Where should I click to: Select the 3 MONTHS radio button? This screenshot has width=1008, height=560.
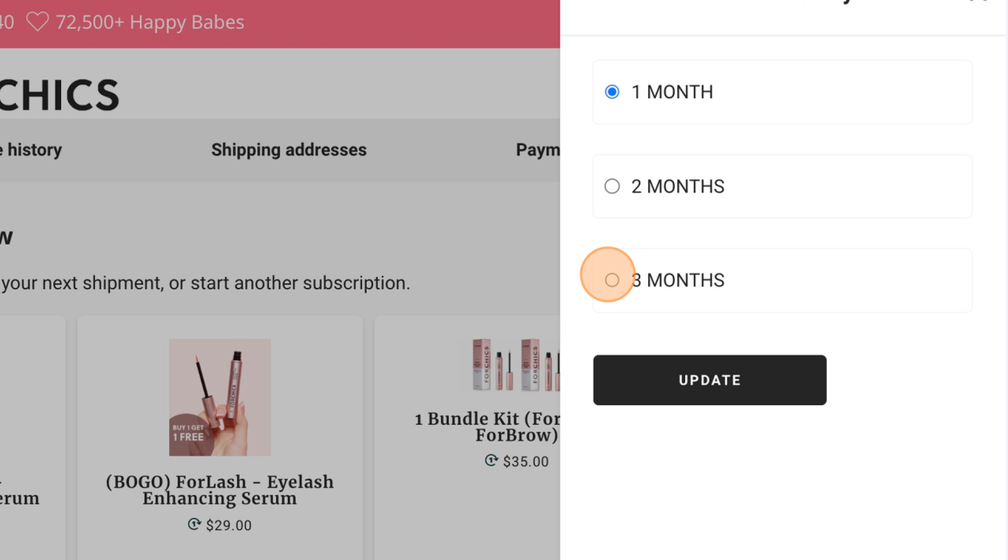coord(612,280)
